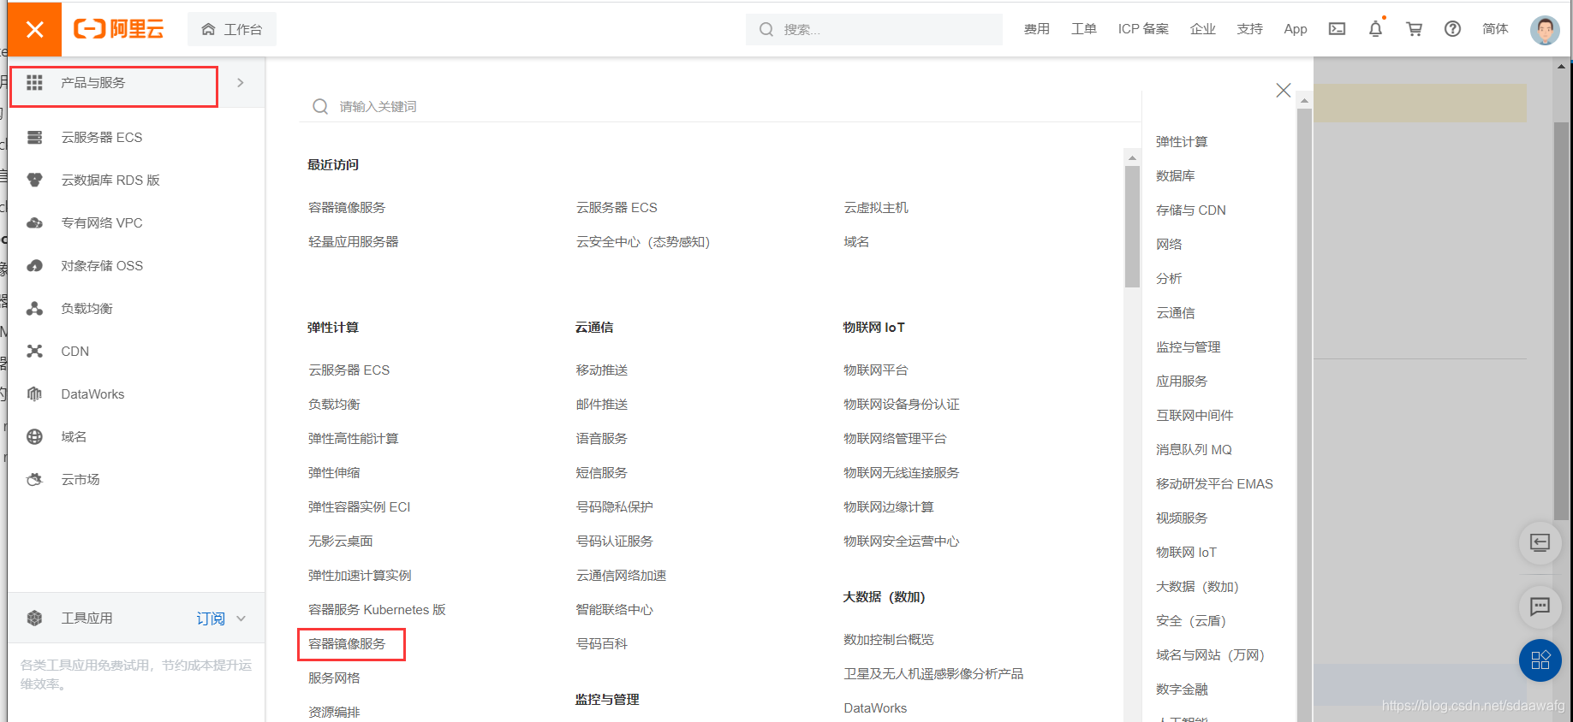Open the help question mark icon
Screen dimensions: 1573x722
pos(1452,29)
